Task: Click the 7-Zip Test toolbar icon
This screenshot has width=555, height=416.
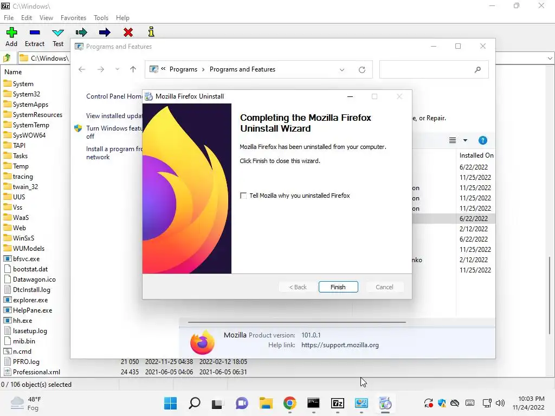Action: coord(57,32)
